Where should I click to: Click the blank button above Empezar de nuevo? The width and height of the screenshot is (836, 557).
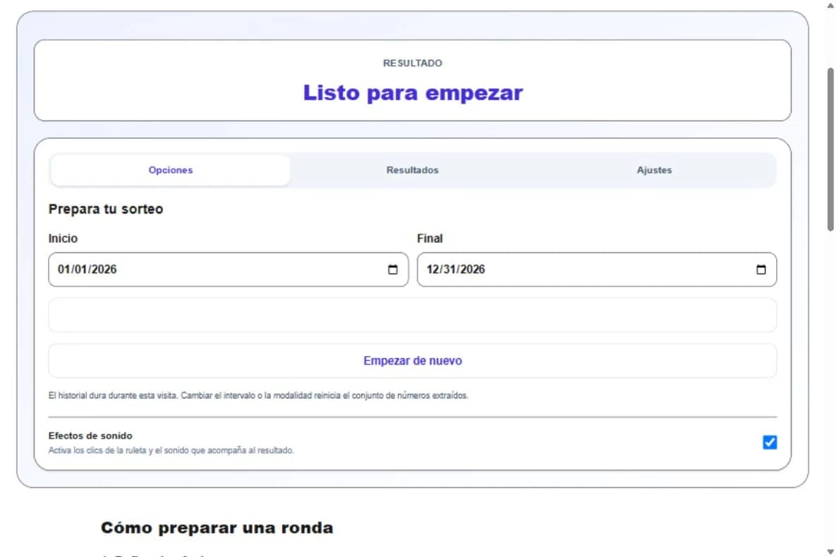(x=413, y=315)
